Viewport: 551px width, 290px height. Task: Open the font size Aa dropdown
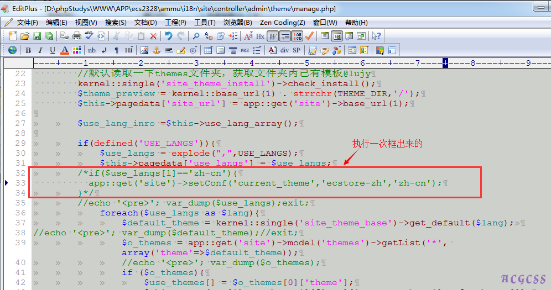[248, 36]
